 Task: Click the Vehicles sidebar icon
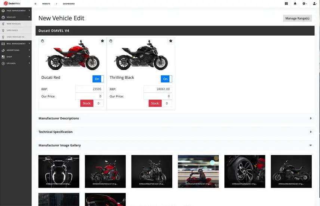(3, 17)
